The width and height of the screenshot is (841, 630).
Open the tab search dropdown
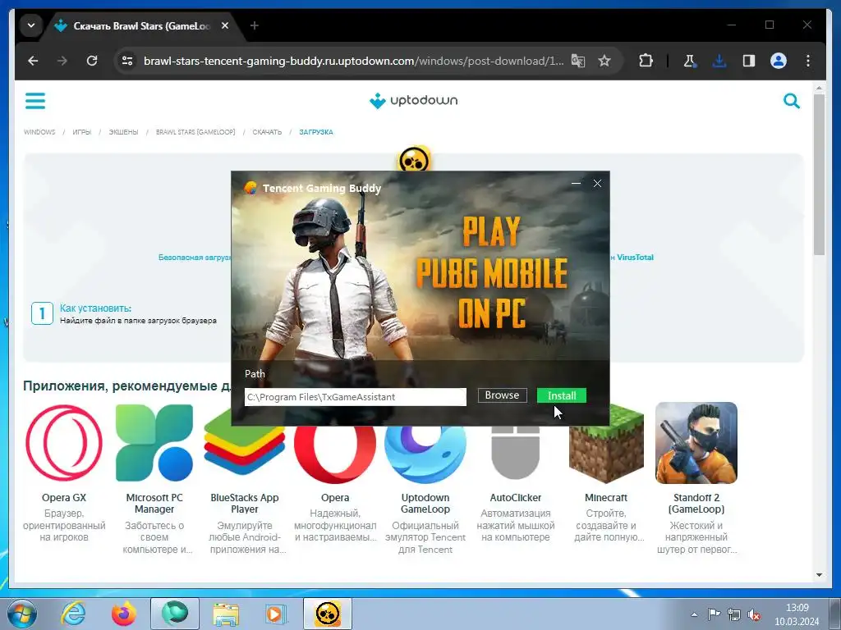pos(31,25)
